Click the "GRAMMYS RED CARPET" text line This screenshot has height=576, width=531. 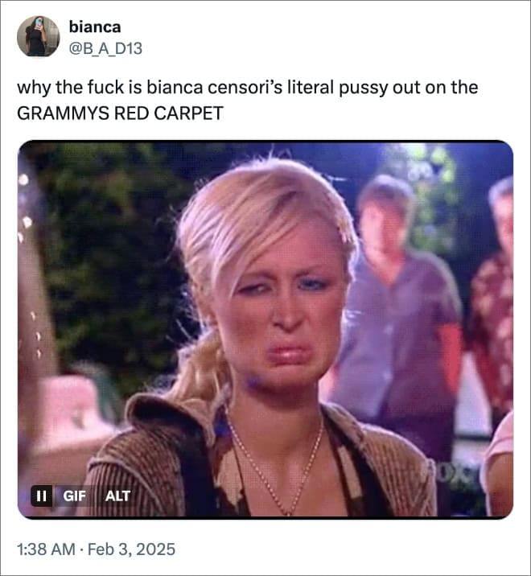point(120,113)
